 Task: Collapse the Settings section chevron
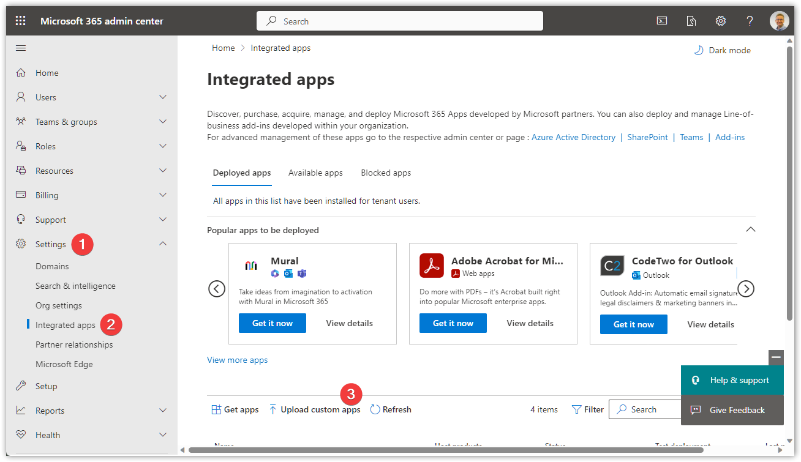point(163,244)
